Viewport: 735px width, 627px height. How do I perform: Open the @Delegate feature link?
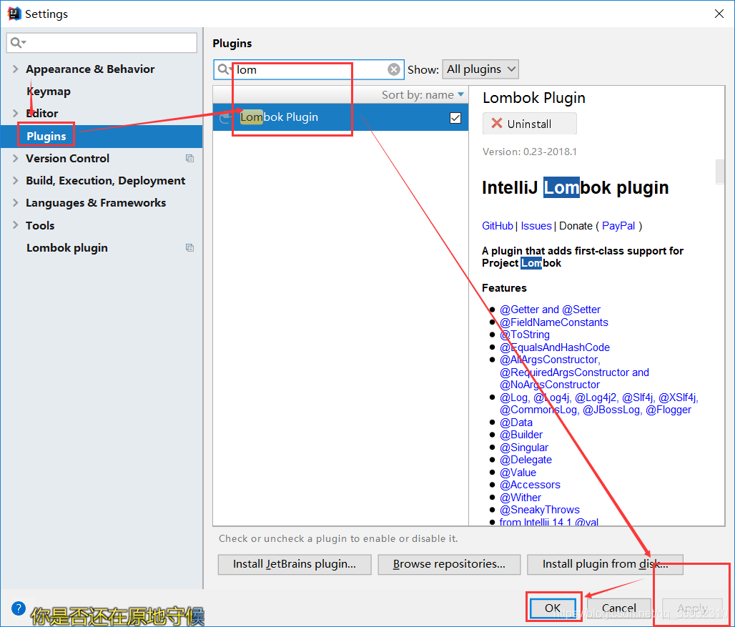(526, 460)
